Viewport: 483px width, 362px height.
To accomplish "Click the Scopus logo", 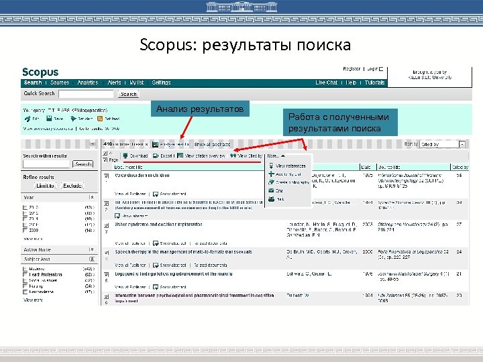I will (x=40, y=72).
